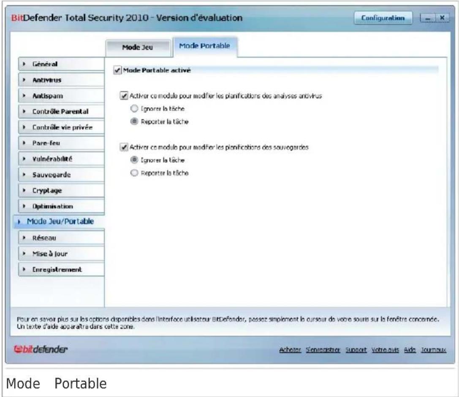
Task: Select the Mode Portable tab
Action: [x=205, y=46]
